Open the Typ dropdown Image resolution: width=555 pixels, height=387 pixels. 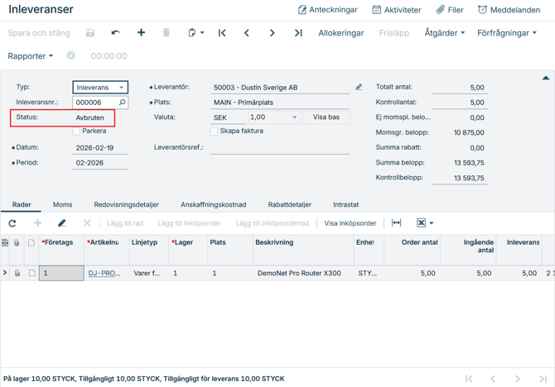tap(121, 88)
